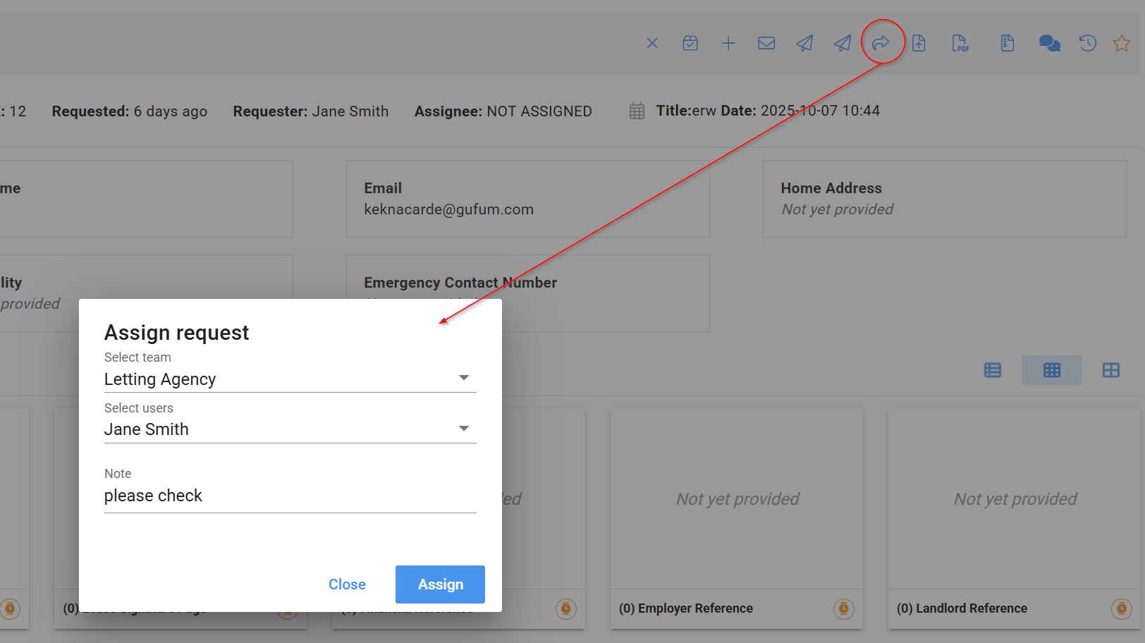Toggle the favorite star icon
The height and width of the screenshot is (643, 1145).
tap(1121, 44)
